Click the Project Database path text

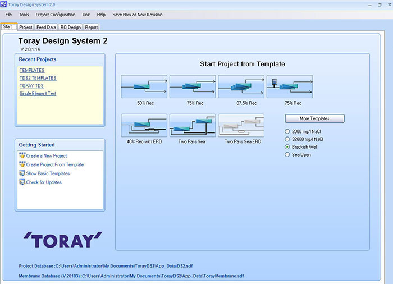[x=106, y=266]
